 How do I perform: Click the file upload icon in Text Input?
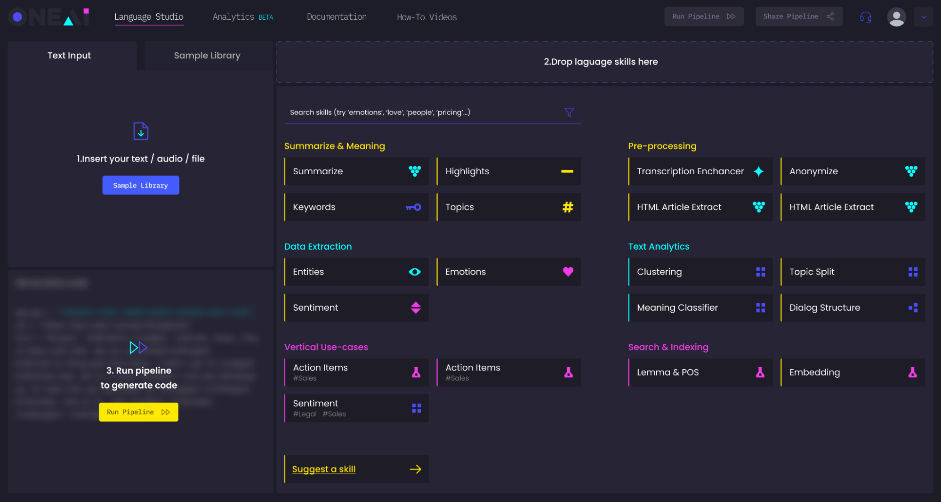tap(141, 131)
